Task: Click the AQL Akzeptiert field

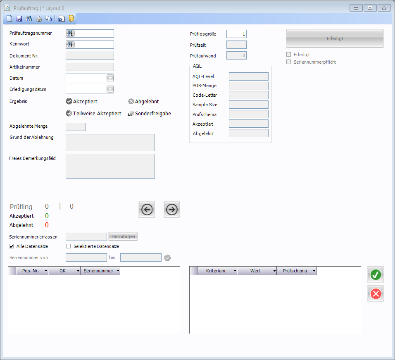Action: pyautogui.click(x=249, y=124)
